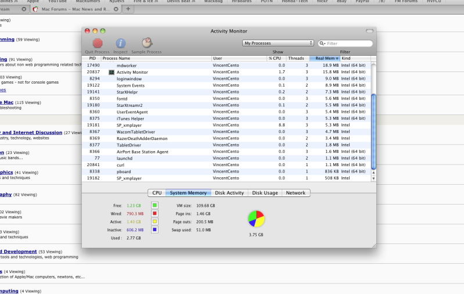The image size is (464, 294).
Task: Sort by PID column header
Action: click(x=92, y=58)
